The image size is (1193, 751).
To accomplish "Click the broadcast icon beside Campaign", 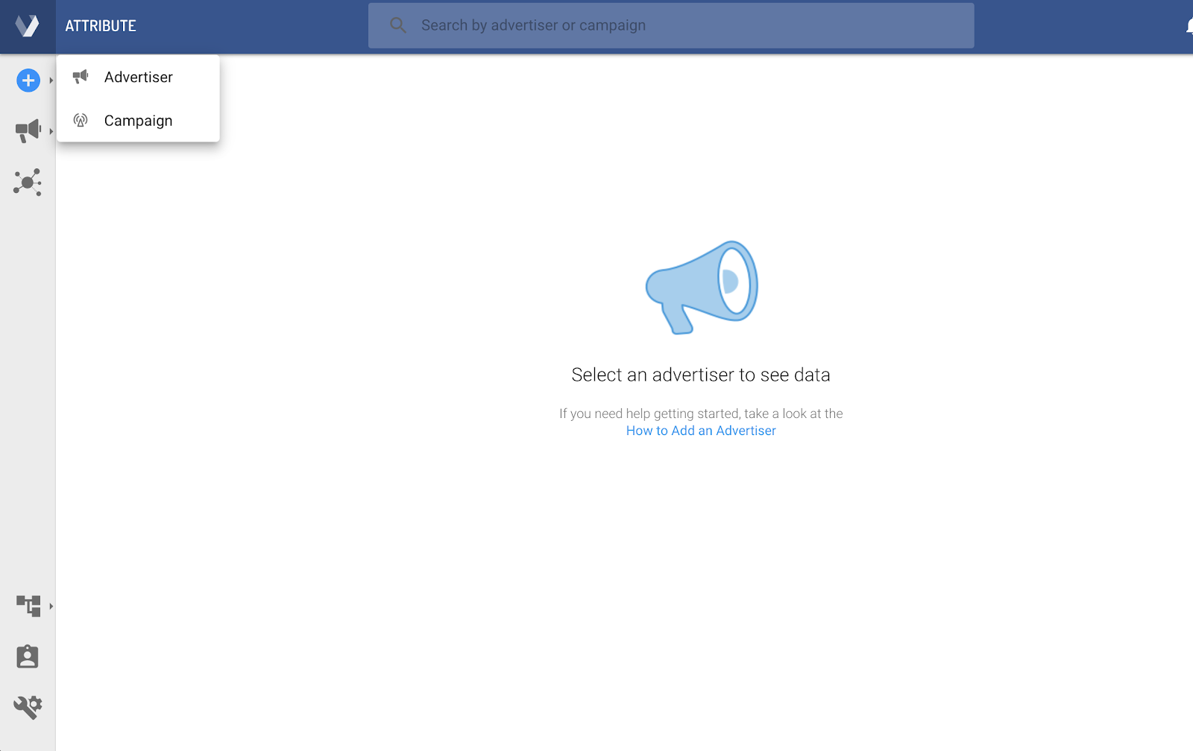I will 81,120.
